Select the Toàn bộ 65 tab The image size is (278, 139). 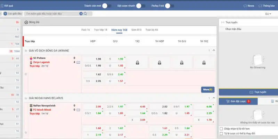[x=152, y=30]
